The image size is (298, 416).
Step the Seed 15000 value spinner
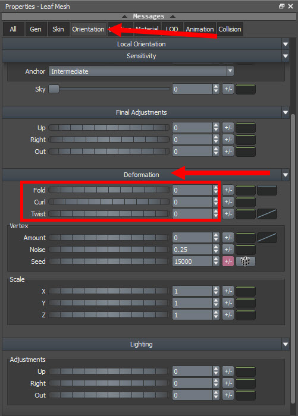pos(216,261)
